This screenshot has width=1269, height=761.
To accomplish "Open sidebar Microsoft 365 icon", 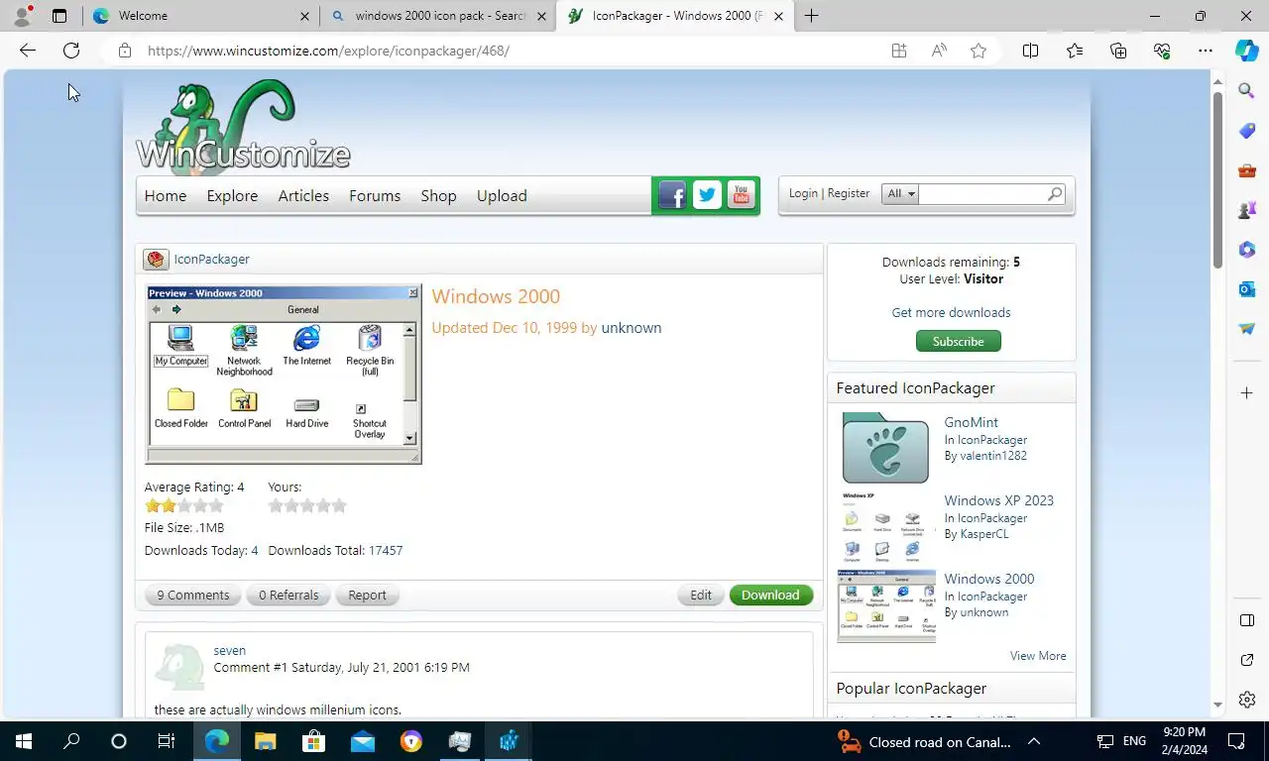I will click(x=1247, y=250).
